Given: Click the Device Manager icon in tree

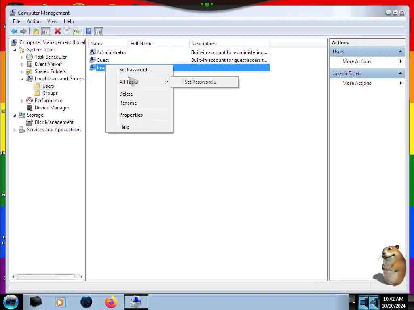Looking at the screenshot, I should pyautogui.click(x=30, y=107).
